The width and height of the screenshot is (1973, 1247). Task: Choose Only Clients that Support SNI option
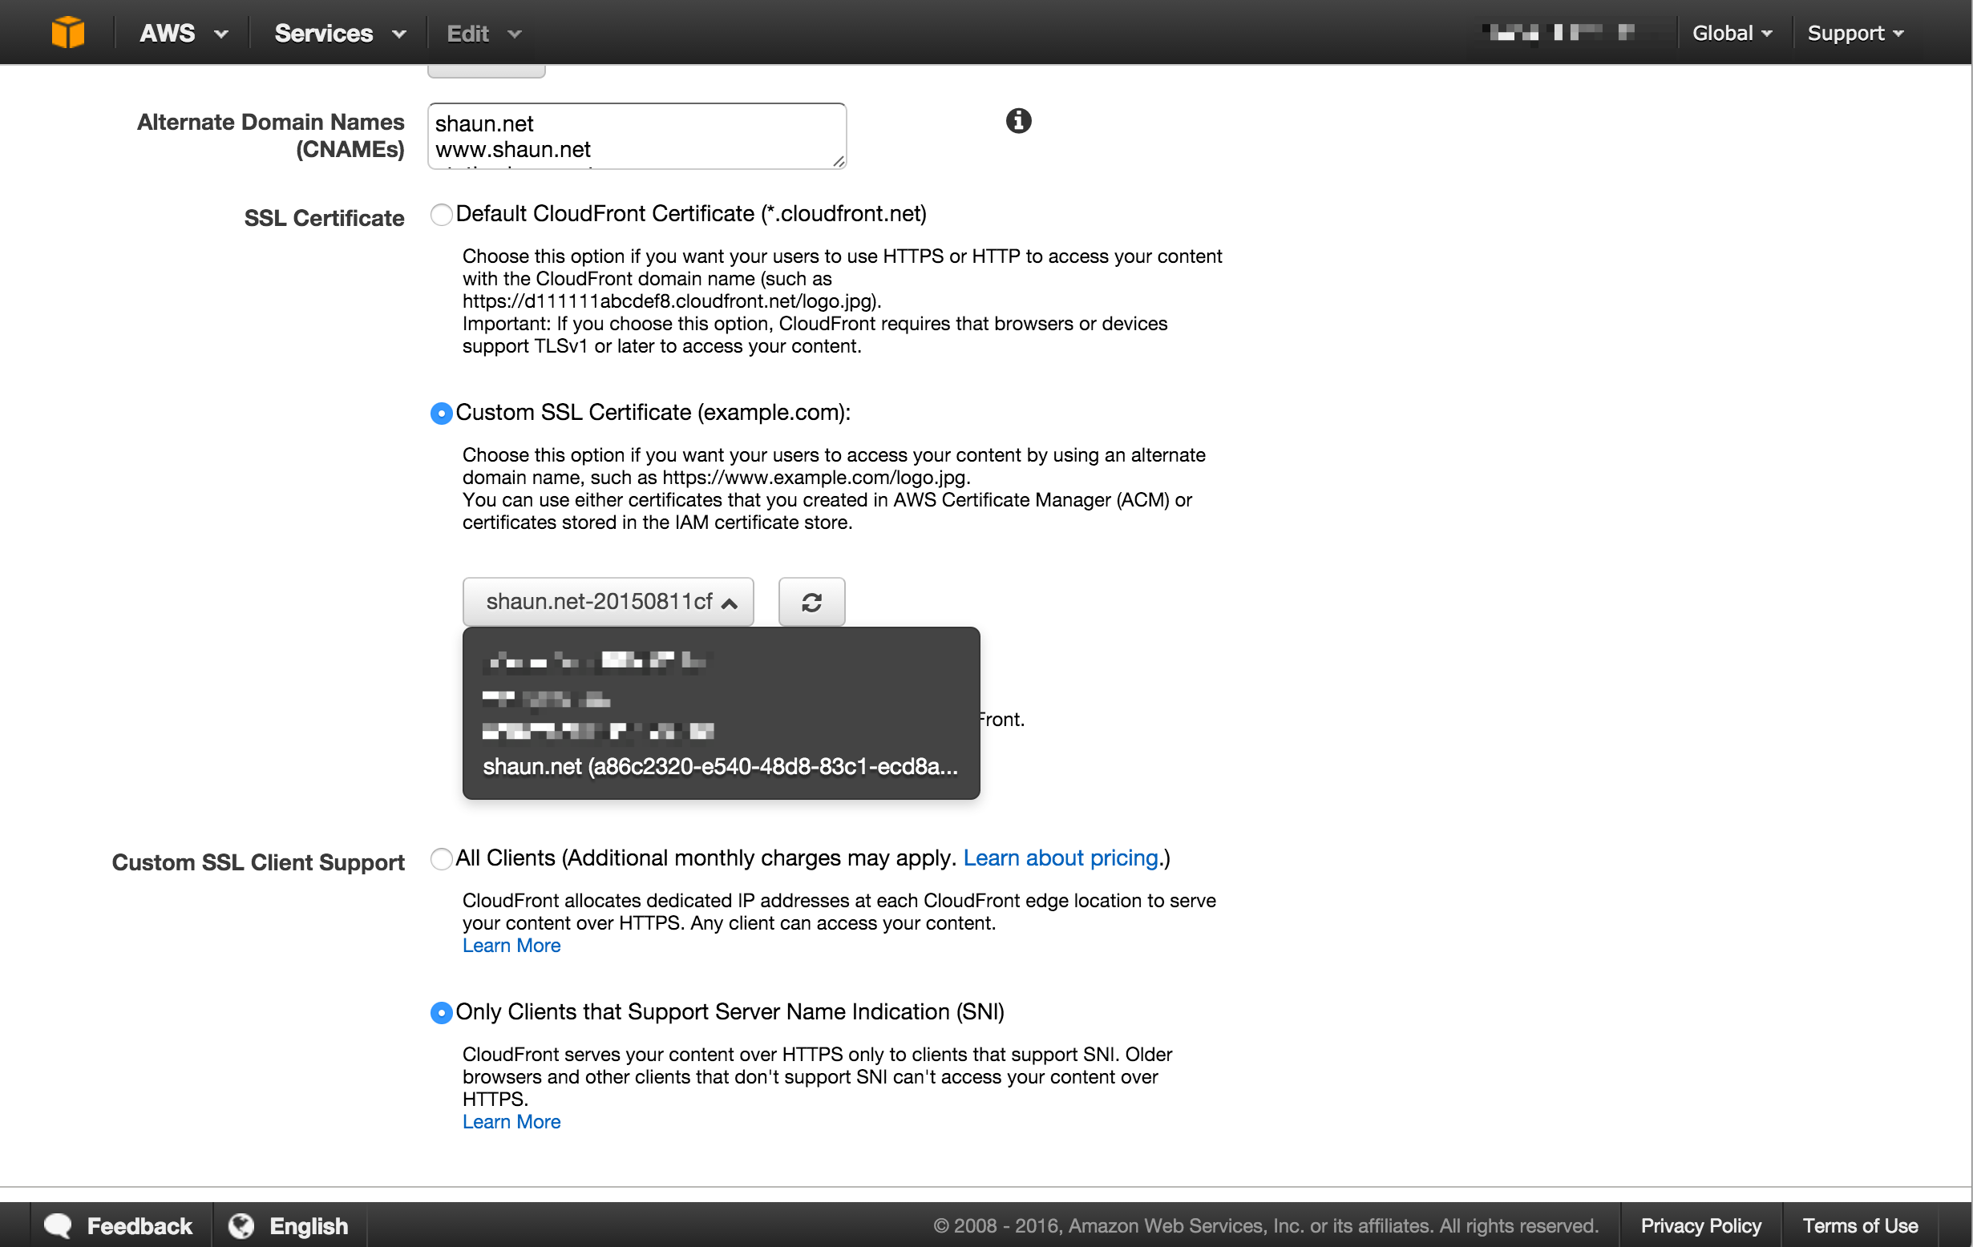point(442,1013)
